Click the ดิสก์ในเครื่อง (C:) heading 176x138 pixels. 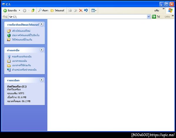[17, 87]
